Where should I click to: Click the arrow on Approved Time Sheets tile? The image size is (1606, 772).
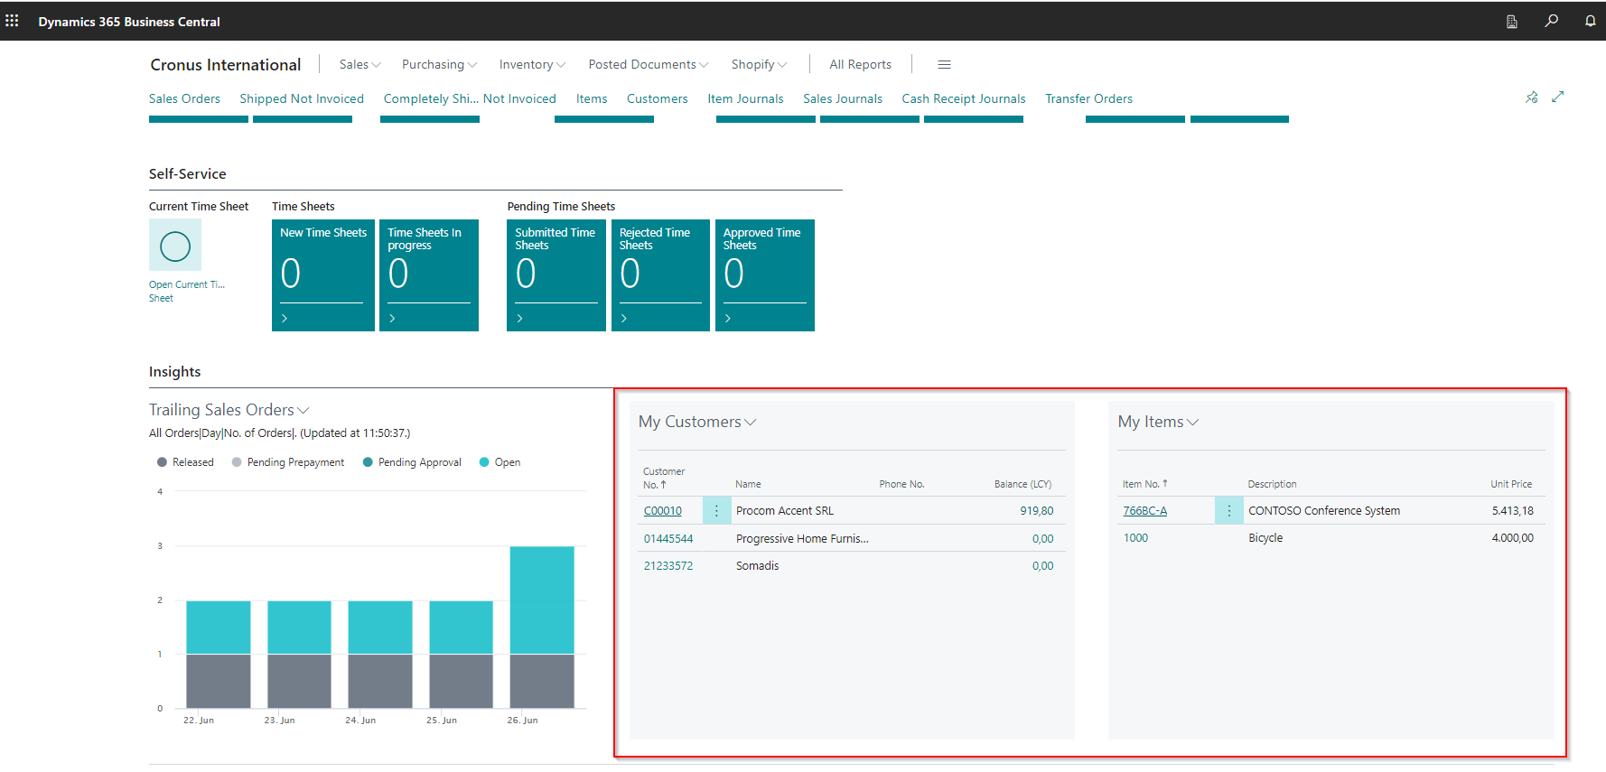[728, 318]
